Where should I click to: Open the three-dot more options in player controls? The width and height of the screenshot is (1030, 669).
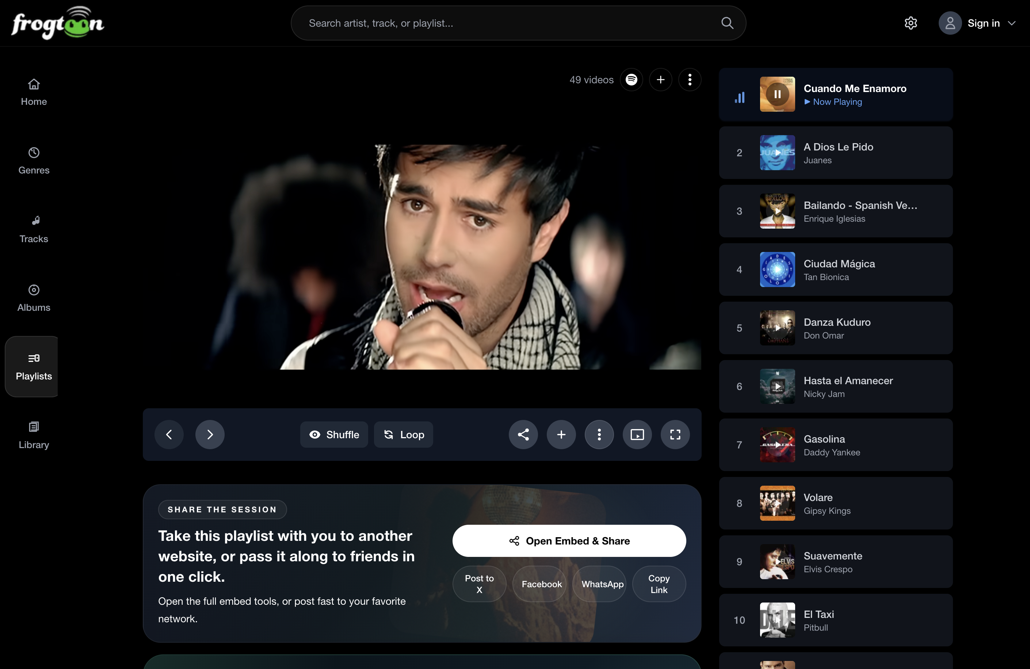(x=599, y=435)
